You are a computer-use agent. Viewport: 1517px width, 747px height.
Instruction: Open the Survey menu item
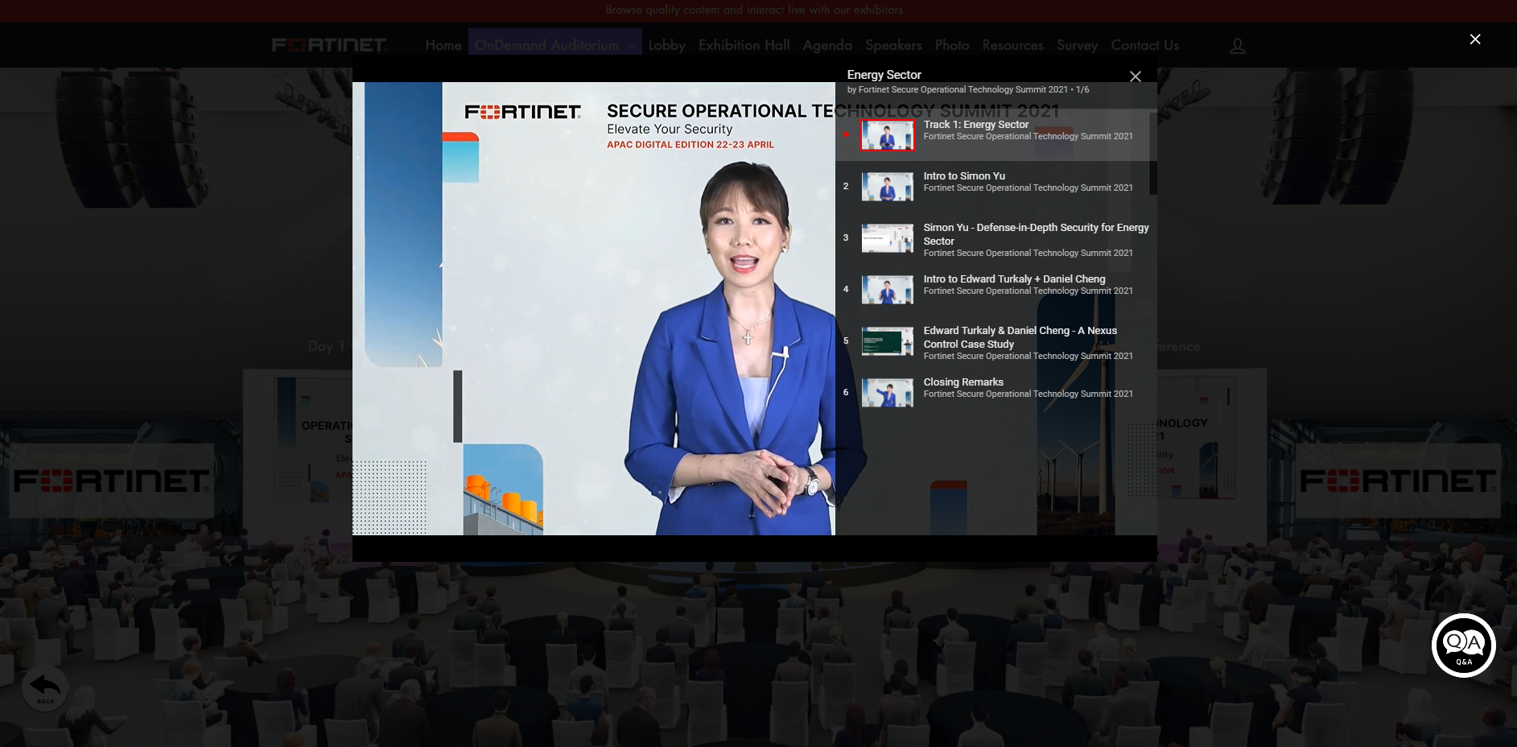[1077, 45]
